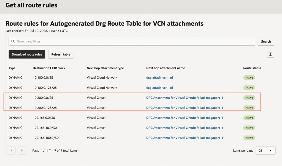Screen dimensions: 282x166
Task: Click Active status badge for 192.168.100.0/30
Action: (249, 138)
